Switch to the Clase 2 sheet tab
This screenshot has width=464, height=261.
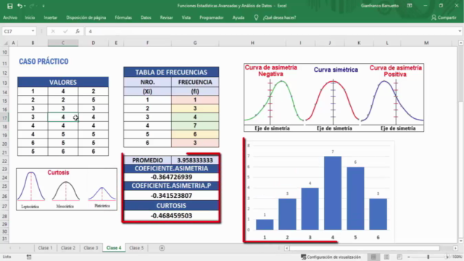point(67,248)
